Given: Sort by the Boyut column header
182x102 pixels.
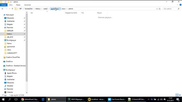Looking at the screenshot, I should coord(99,13).
